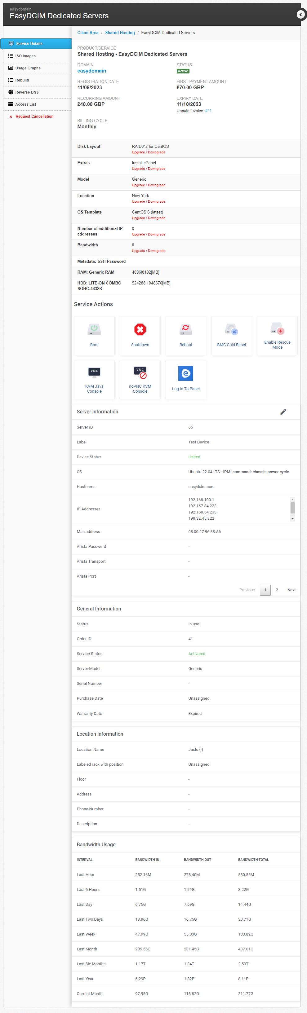
Task: Click the Reverse DNS globe icon
Action: [11, 92]
